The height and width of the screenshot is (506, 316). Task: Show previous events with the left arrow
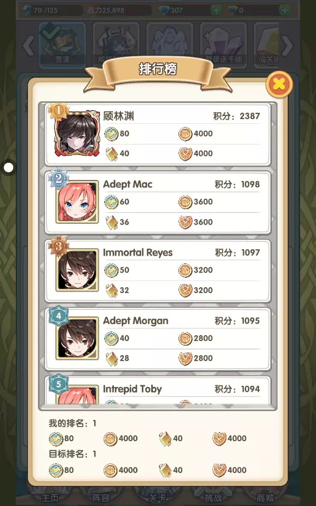pyautogui.click(x=28, y=45)
